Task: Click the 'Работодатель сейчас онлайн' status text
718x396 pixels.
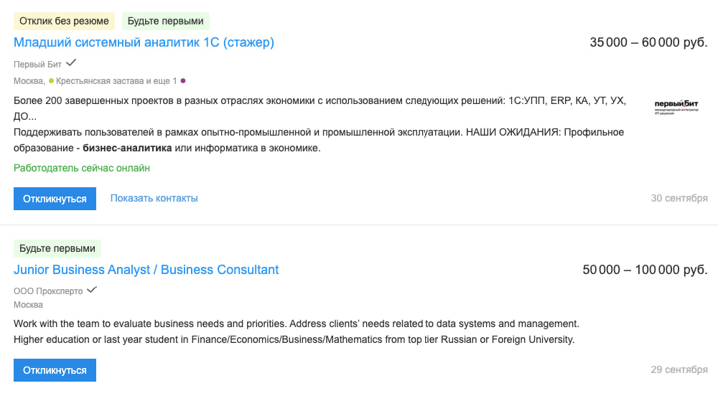Action: click(x=82, y=168)
